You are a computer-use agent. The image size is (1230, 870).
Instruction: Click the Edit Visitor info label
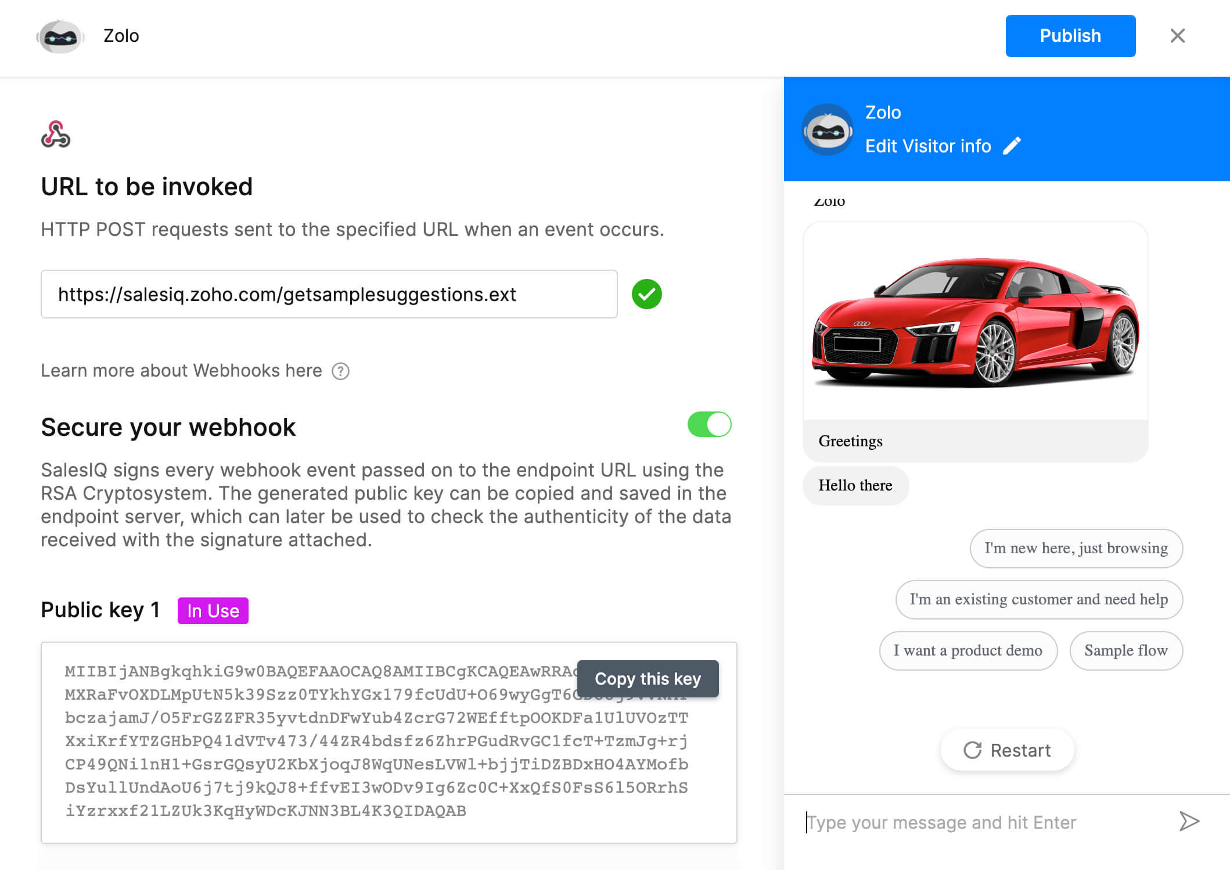click(x=928, y=146)
